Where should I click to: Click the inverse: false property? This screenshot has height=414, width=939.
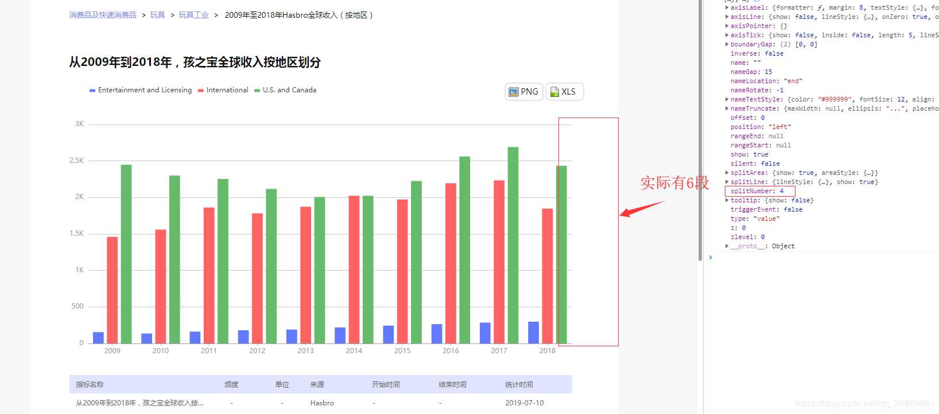[x=757, y=53]
